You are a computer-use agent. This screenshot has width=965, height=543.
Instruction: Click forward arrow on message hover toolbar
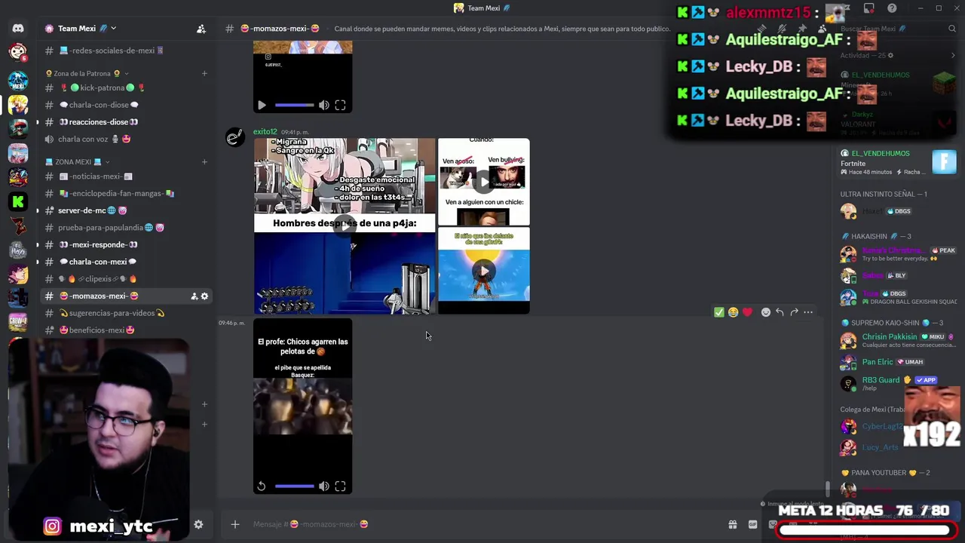tap(794, 312)
